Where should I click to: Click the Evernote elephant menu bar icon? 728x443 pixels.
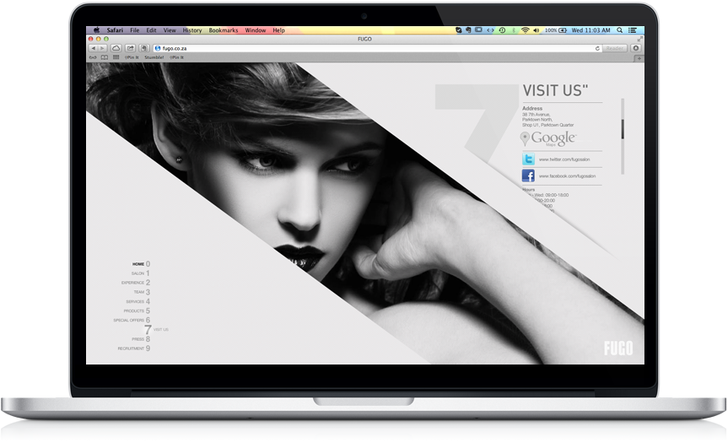(x=468, y=30)
